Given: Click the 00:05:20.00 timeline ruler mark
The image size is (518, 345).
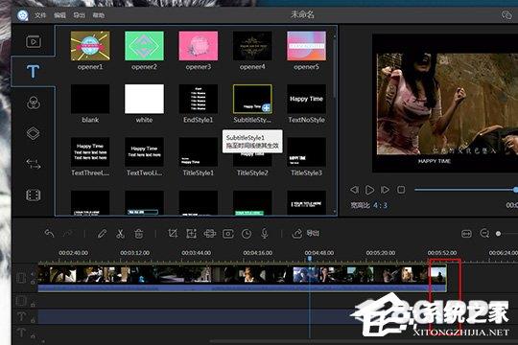Looking at the screenshot, I should tap(381, 253).
